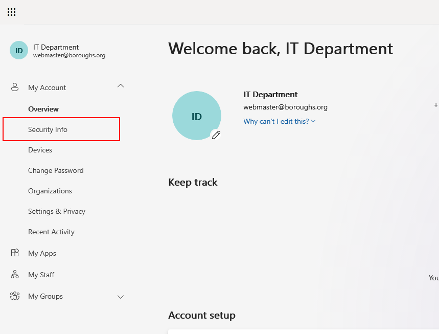Expand the My Groups section chevron

pos(121,297)
